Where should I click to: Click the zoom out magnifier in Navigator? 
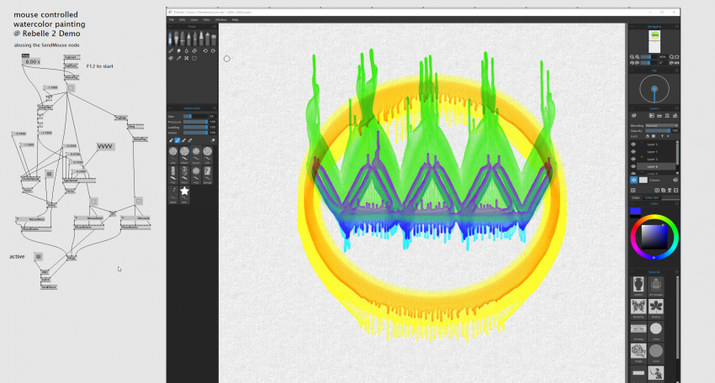point(633,57)
